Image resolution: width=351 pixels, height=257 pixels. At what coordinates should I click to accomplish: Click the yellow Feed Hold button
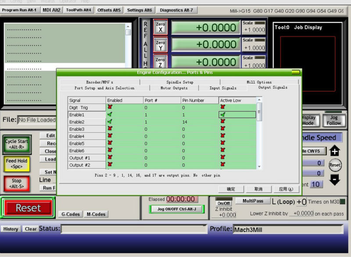tap(17, 163)
